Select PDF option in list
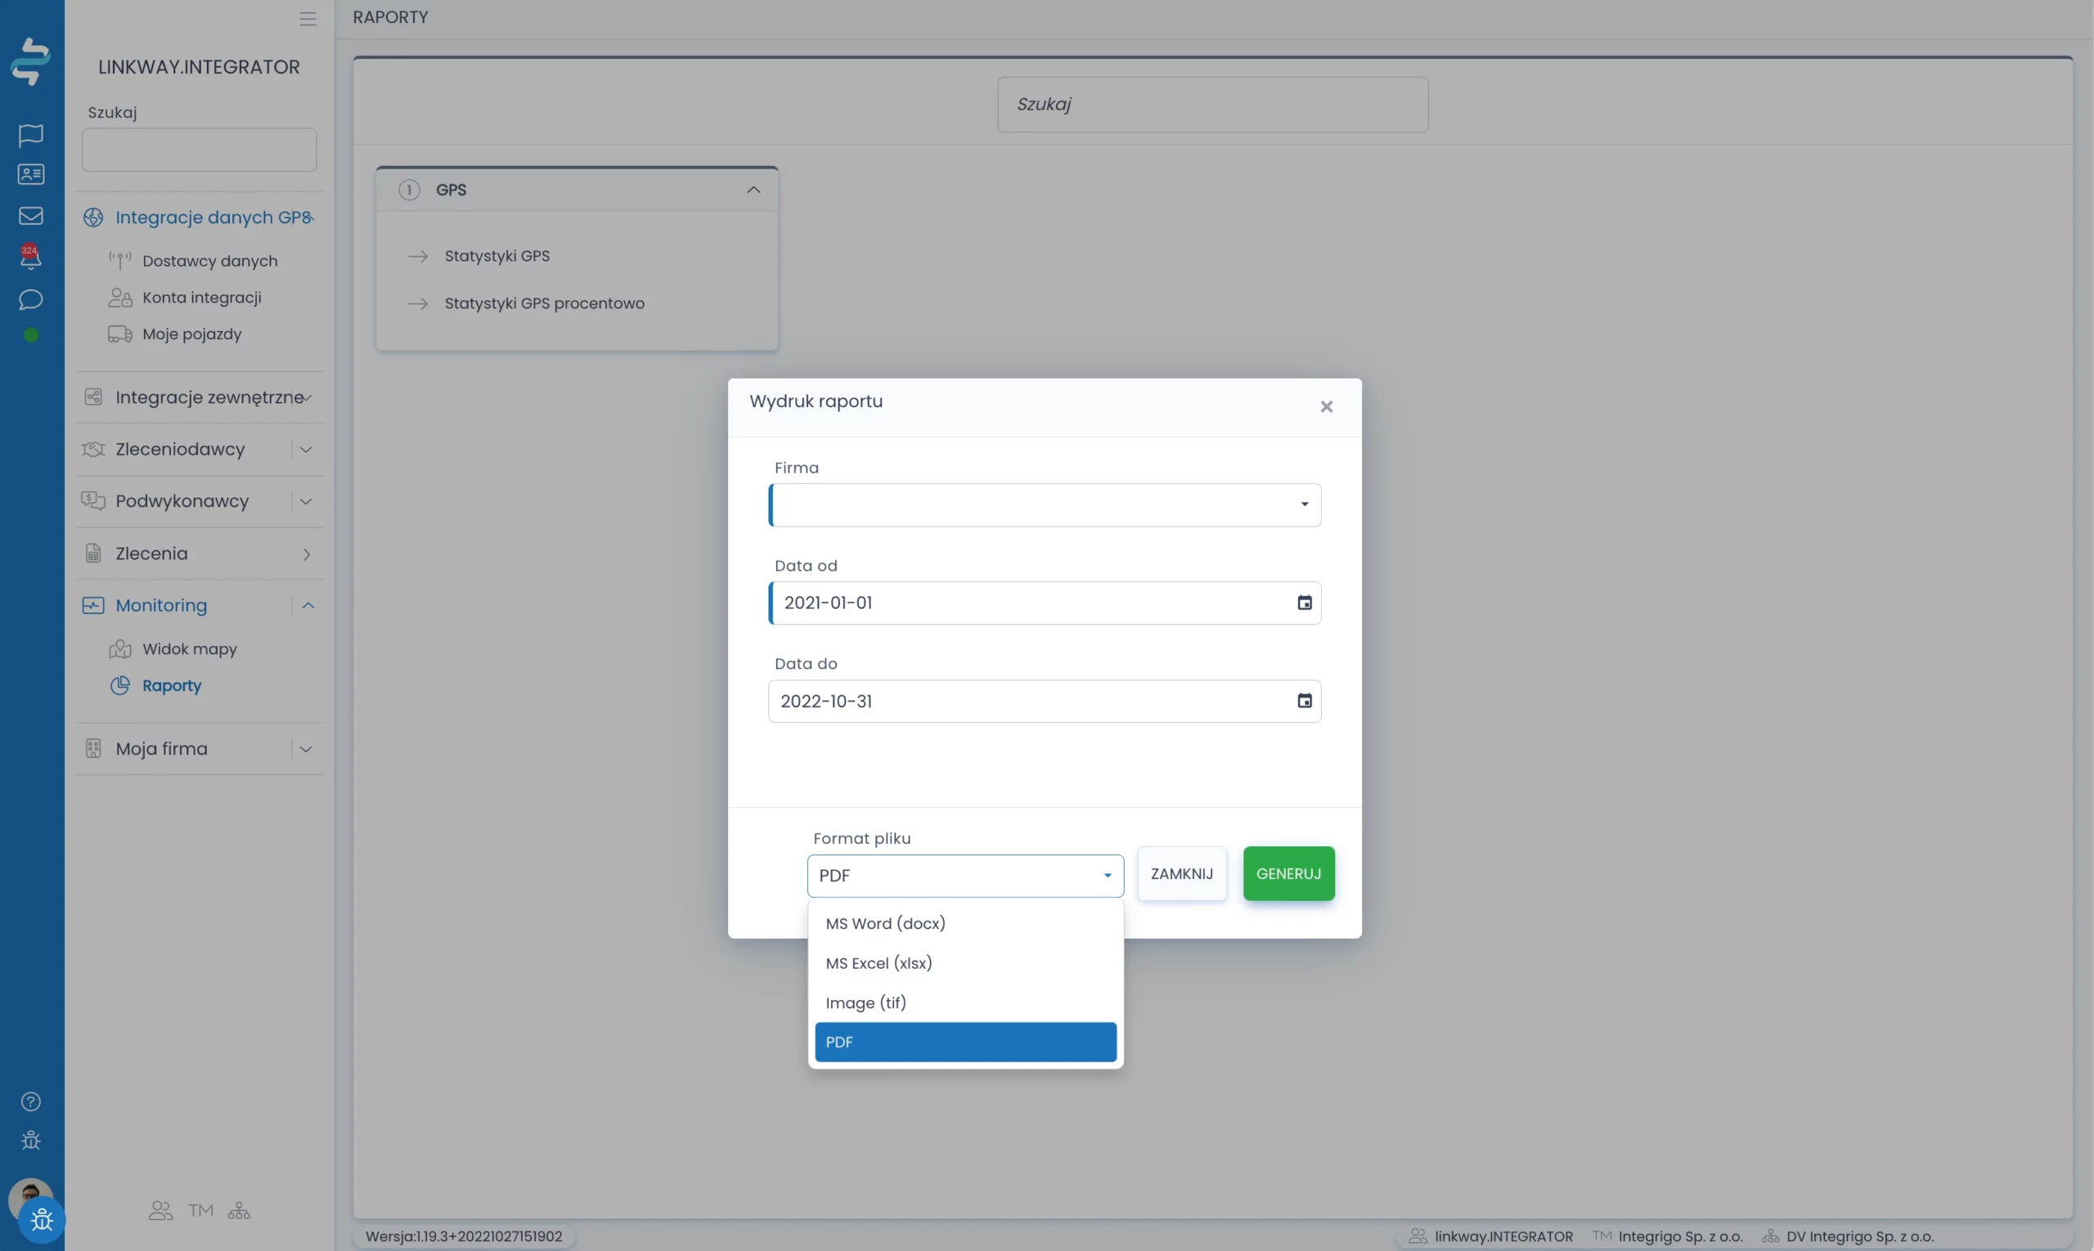The height and width of the screenshot is (1251, 2094). [x=964, y=1042]
